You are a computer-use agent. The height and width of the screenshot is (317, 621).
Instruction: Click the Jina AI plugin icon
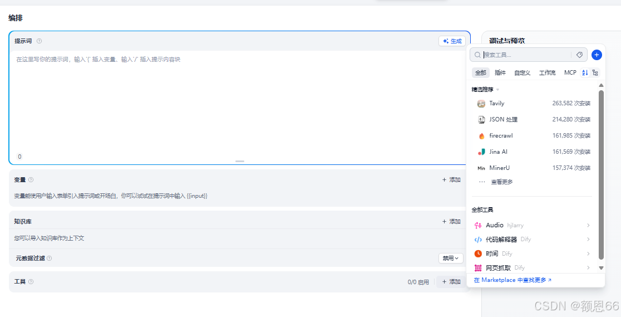(x=481, y=152)
